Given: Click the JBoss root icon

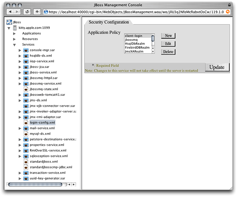Looking at the screenshot, I should (x=9, y=22).
